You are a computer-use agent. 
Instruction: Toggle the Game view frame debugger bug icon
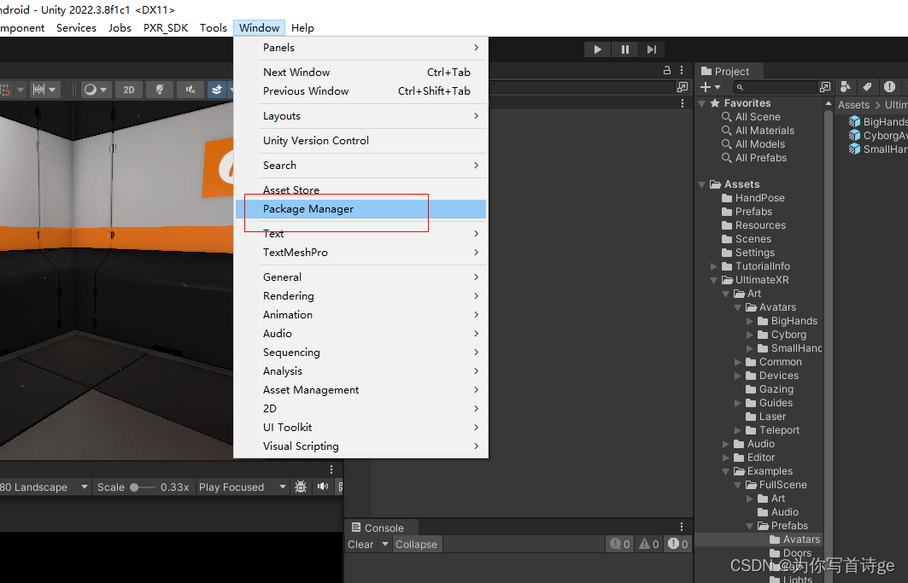pos(301,487)
